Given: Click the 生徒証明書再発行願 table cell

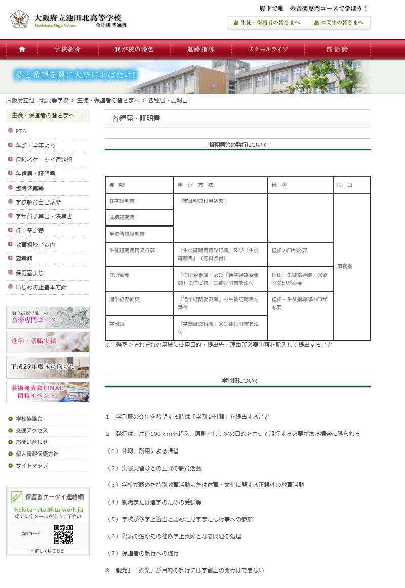Looking at the screenshot, I should [139, 254].
